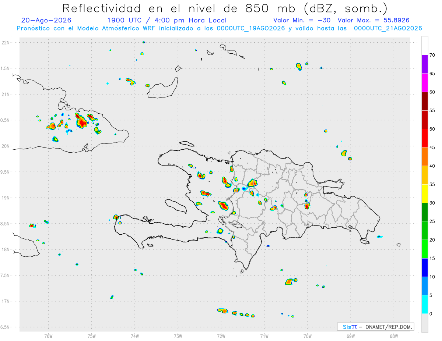Viewport: 442px width, 341px height.
Task: Click the initialization time '0000UTC_19AGO2026'
Action: 251,28
